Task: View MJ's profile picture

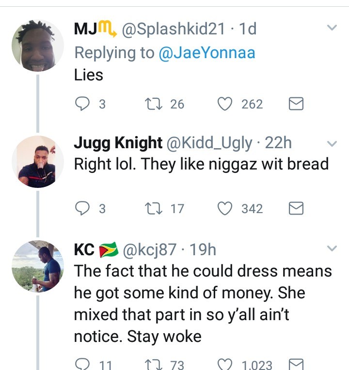Action: coord(37,46)
